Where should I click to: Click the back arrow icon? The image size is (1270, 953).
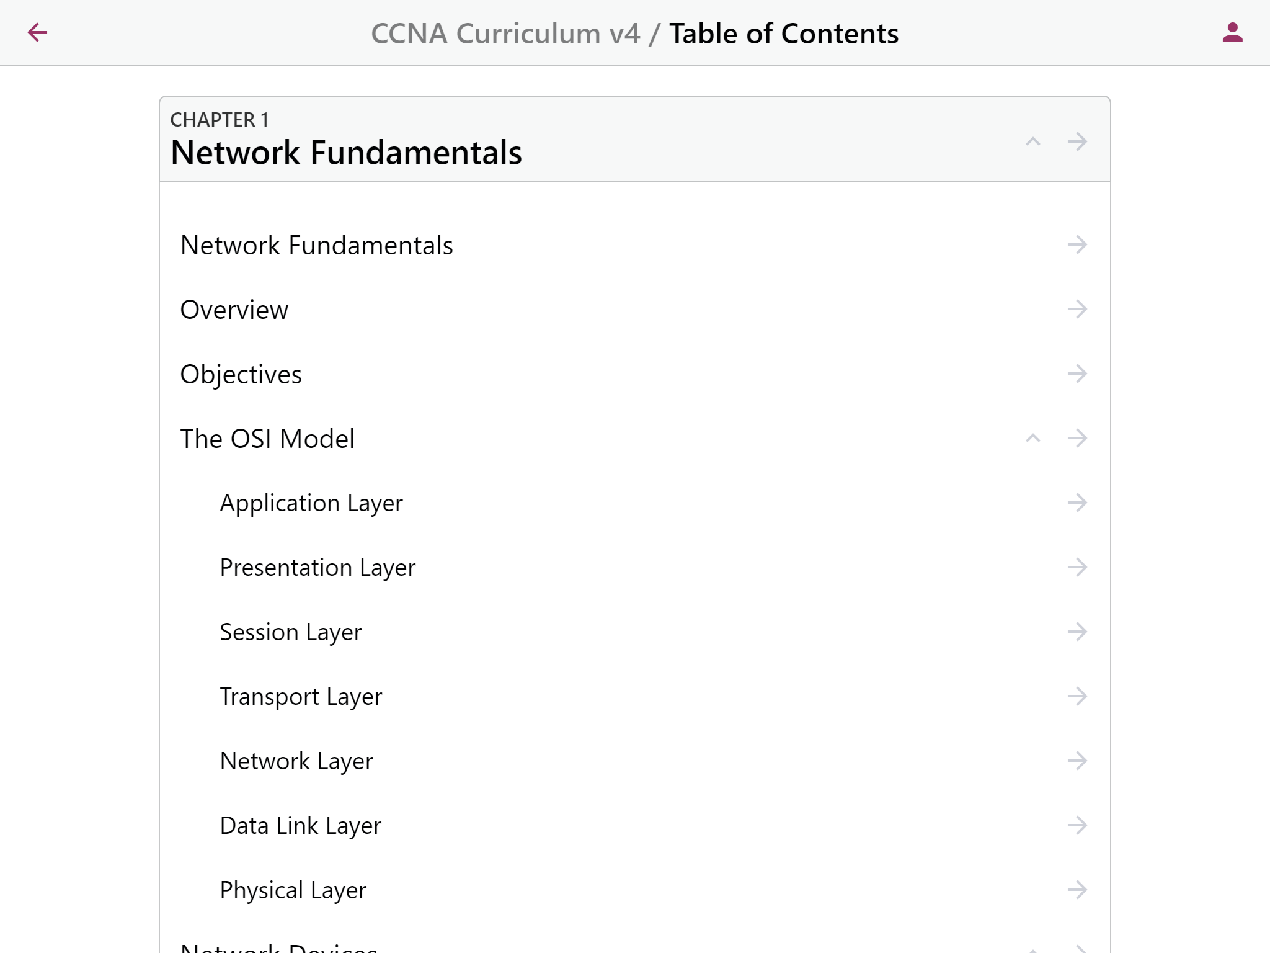[x=37, y=32]
